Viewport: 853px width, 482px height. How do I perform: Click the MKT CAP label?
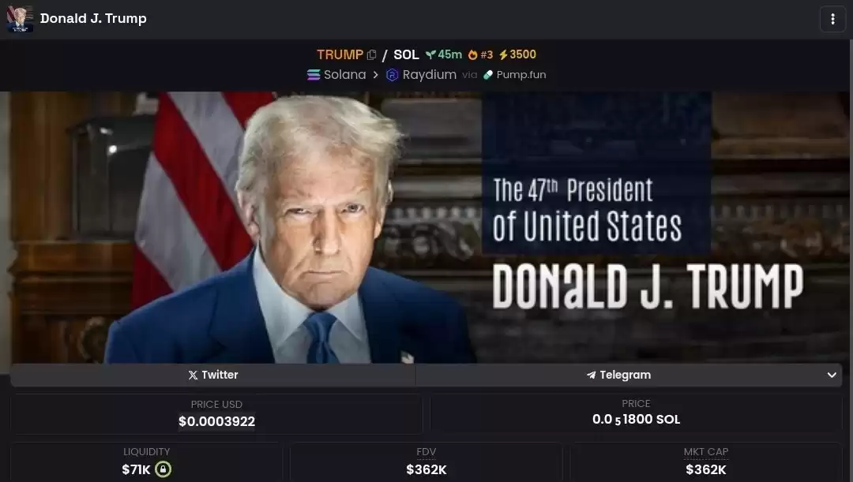click(705, 451)
